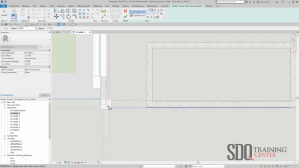This screenshot has height=168, width=299.
Task: Open the Annotate ribbon tab
Action: coord(61,6)
